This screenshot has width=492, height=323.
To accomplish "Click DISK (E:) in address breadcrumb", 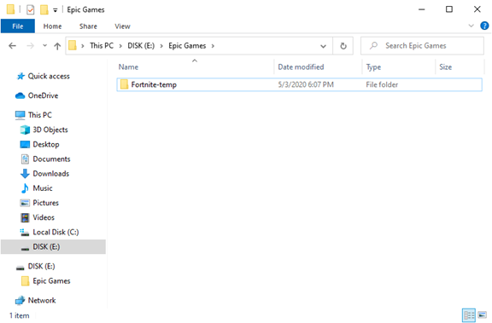I will pyautogui.click(x=141, y=46).
